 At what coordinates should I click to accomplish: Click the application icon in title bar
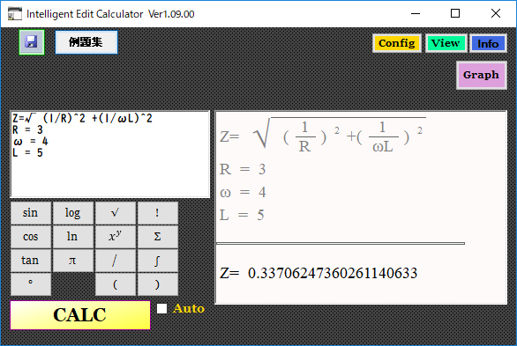tap(15, 14)
